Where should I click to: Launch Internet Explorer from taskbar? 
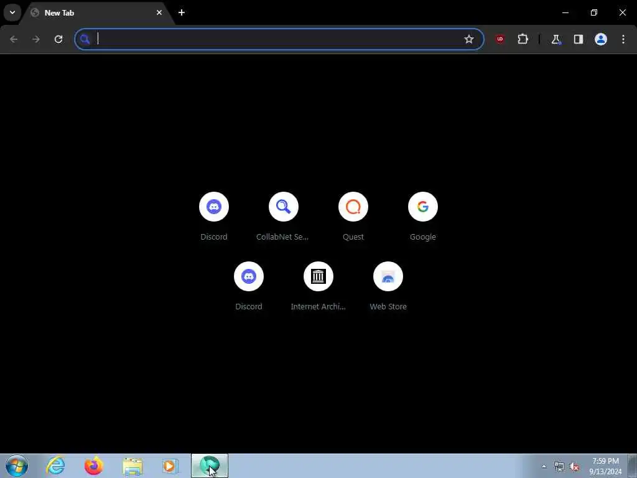[55, 466]
